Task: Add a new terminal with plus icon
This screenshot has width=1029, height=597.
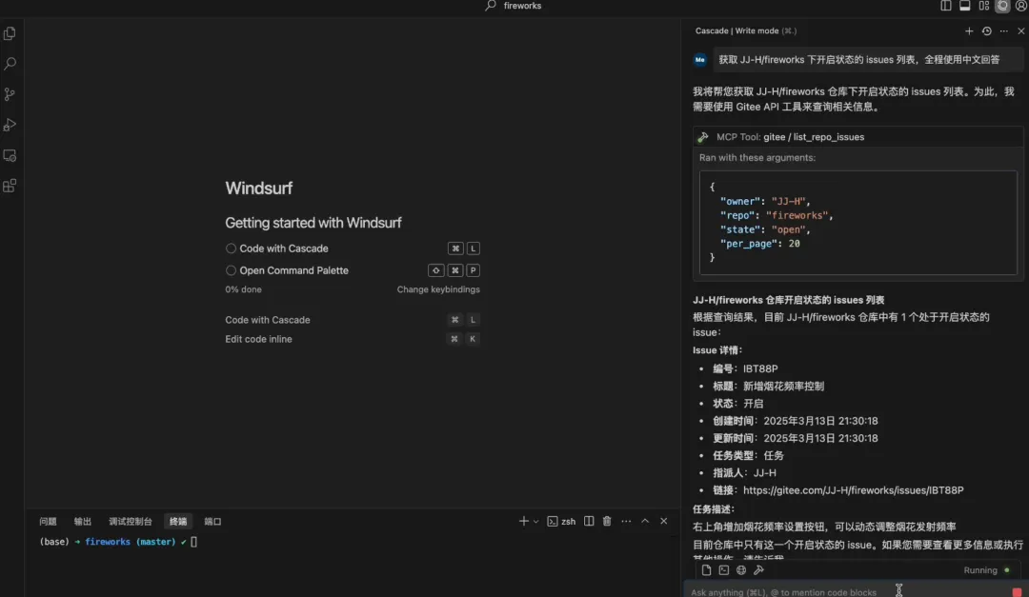Action: (x=523, y=522)
